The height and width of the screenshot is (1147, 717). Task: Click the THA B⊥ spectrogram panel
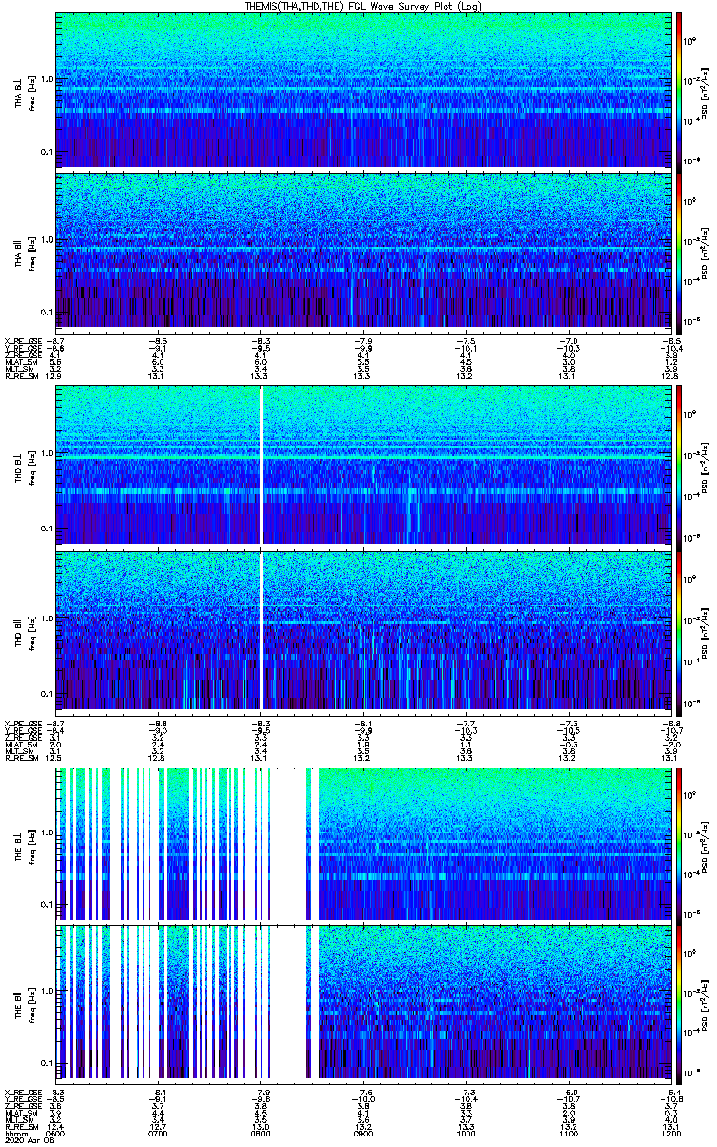click(362, 90)
